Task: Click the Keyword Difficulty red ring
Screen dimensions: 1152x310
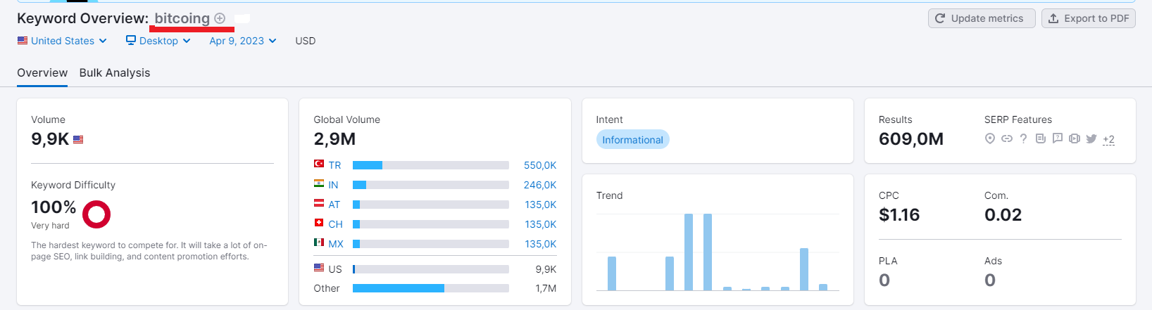Action: (x=96, y=214)
